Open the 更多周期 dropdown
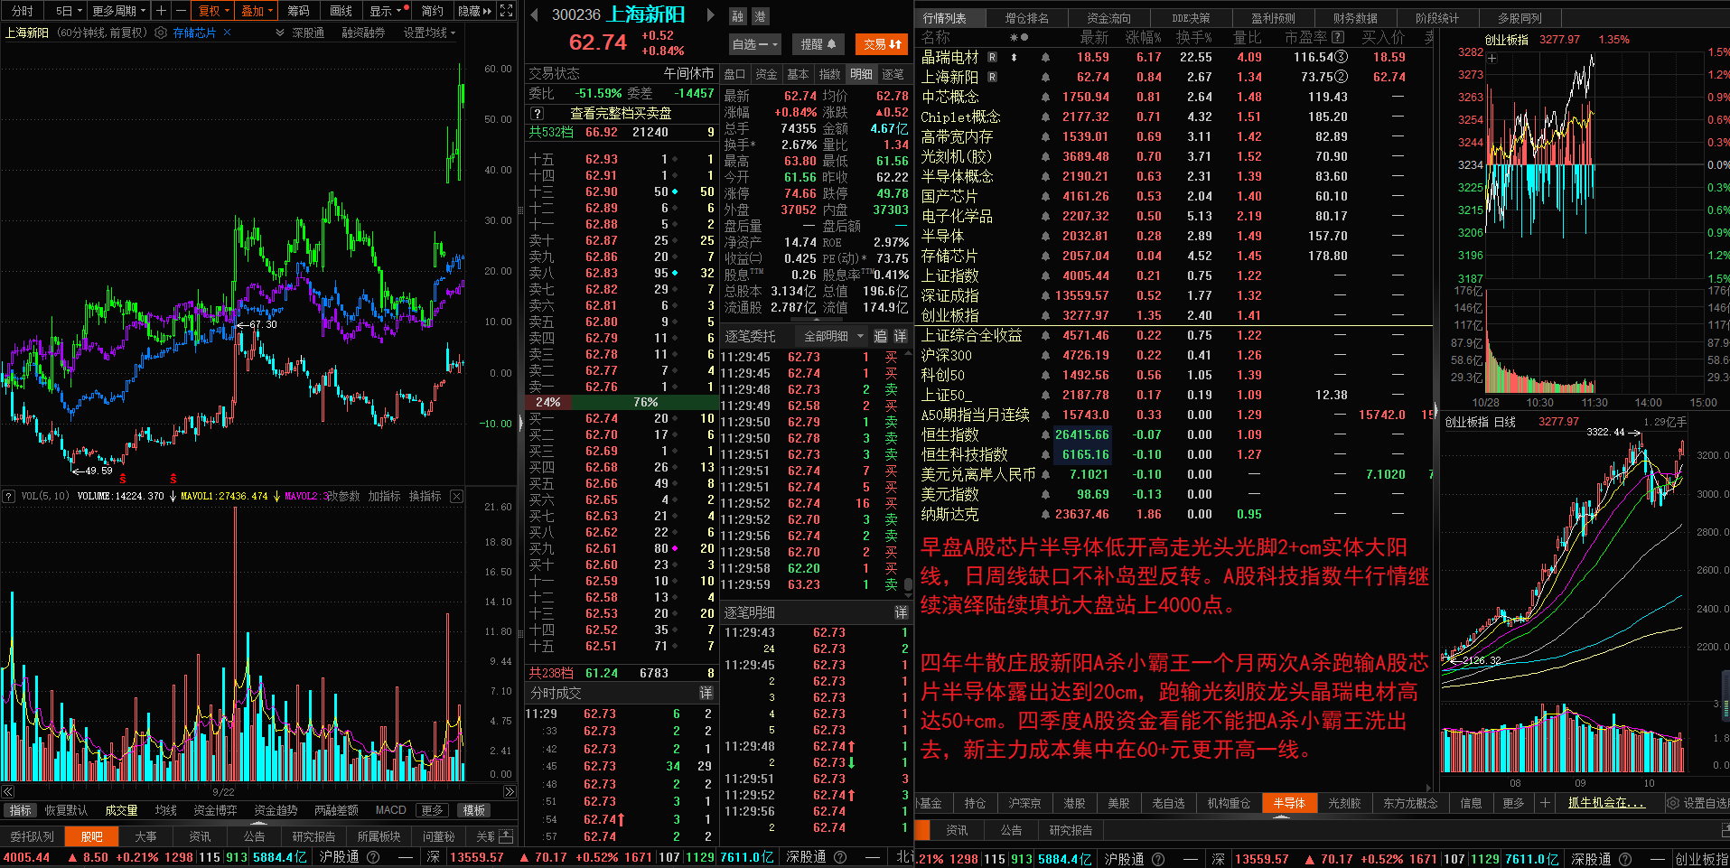Screen dimensions: 1730x868 118,11
